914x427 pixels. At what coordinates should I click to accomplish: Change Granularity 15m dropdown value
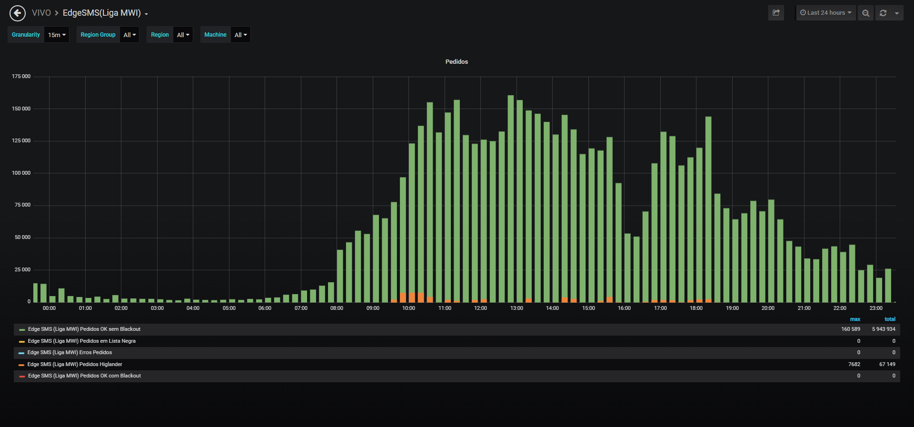point(57,35)
